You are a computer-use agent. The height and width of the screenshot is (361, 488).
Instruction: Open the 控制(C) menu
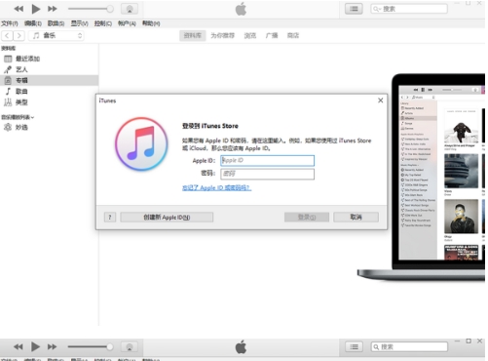tap(103, 23)
